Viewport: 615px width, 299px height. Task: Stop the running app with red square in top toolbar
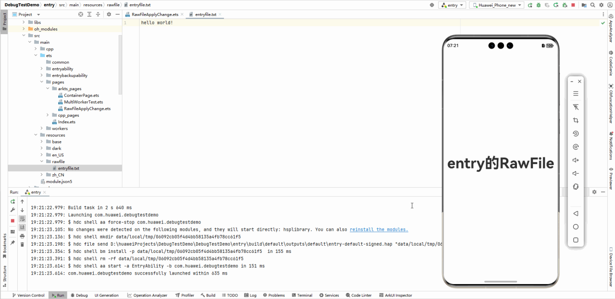tap(573, 5)
